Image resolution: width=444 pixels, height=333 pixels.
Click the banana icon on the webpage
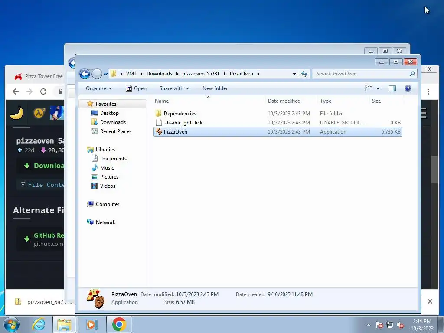(16, 113)
